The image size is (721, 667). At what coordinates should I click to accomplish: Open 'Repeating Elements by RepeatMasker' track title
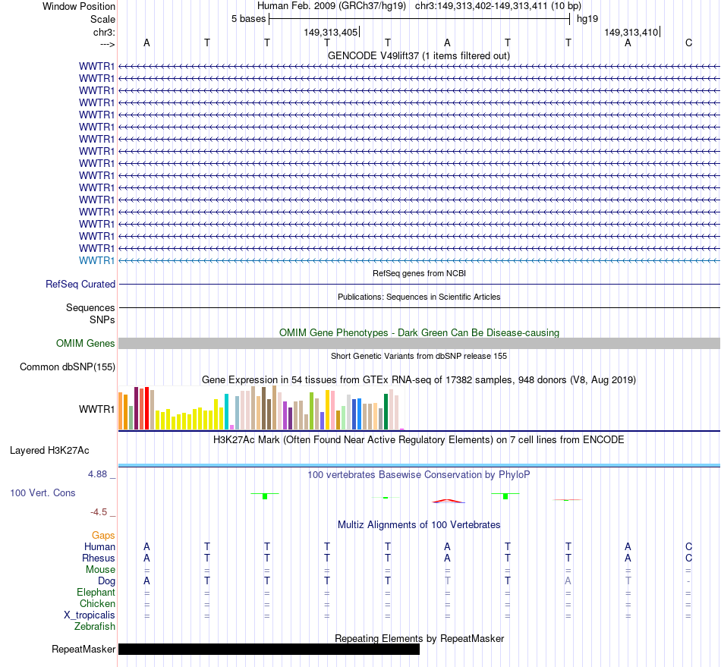tap(419, 638)
